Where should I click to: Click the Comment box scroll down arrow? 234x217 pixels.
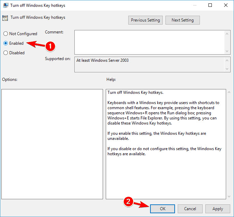click(x=227, y=51)
